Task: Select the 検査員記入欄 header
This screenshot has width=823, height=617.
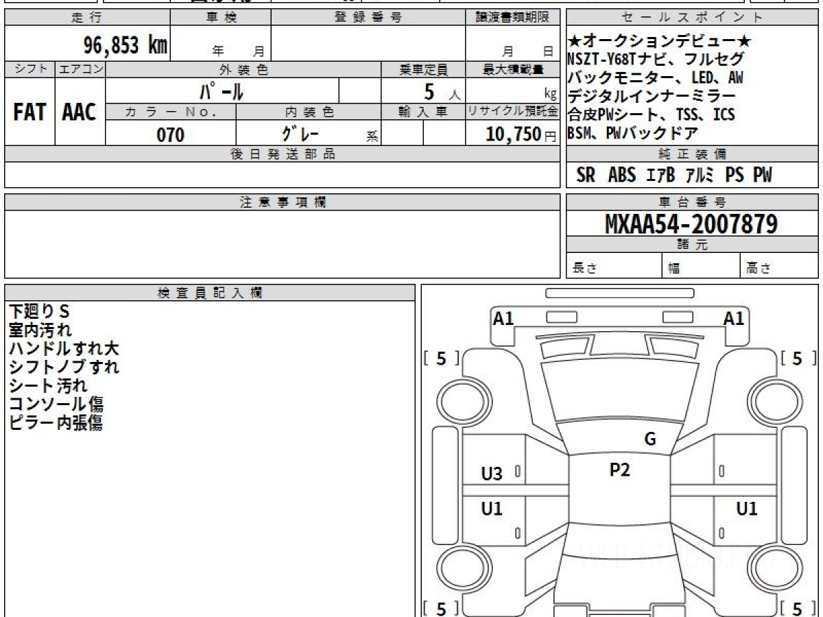Action: [x=210, y=293]
